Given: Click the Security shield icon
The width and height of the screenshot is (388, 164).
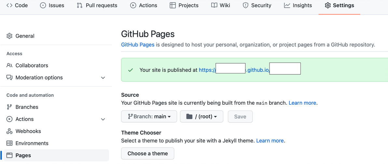Looking at the screenshot, I should 246,6.
